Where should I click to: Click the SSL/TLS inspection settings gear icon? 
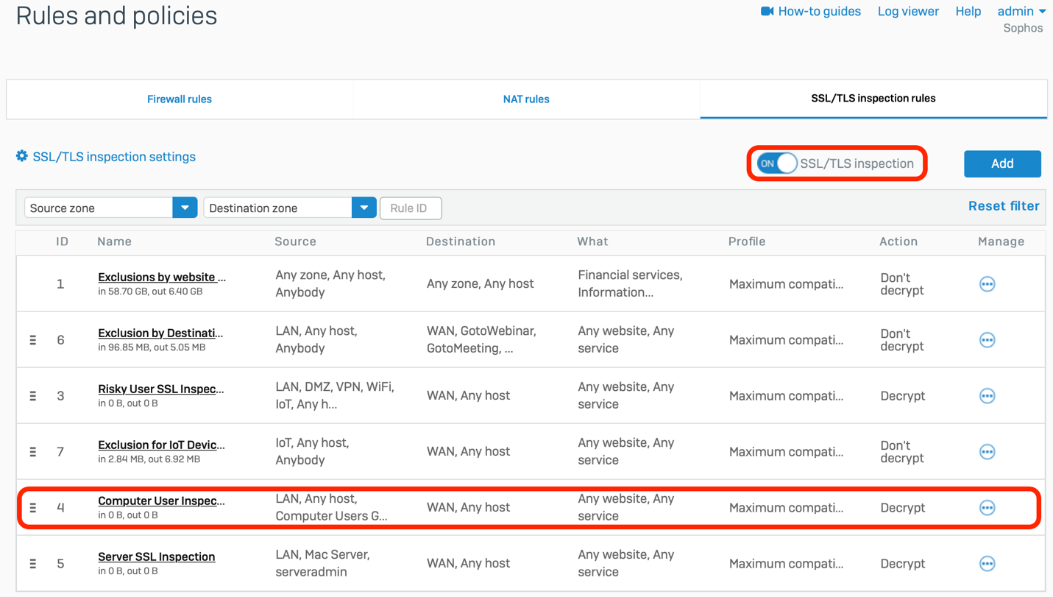(22, 156)
